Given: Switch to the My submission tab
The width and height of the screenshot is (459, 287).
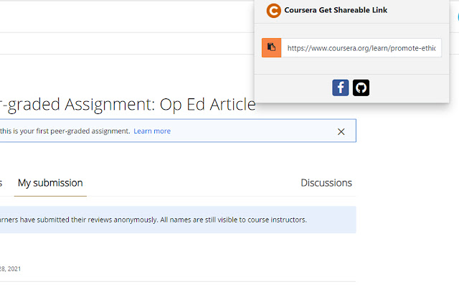Looking at the screenshot, I should point(50,183).
